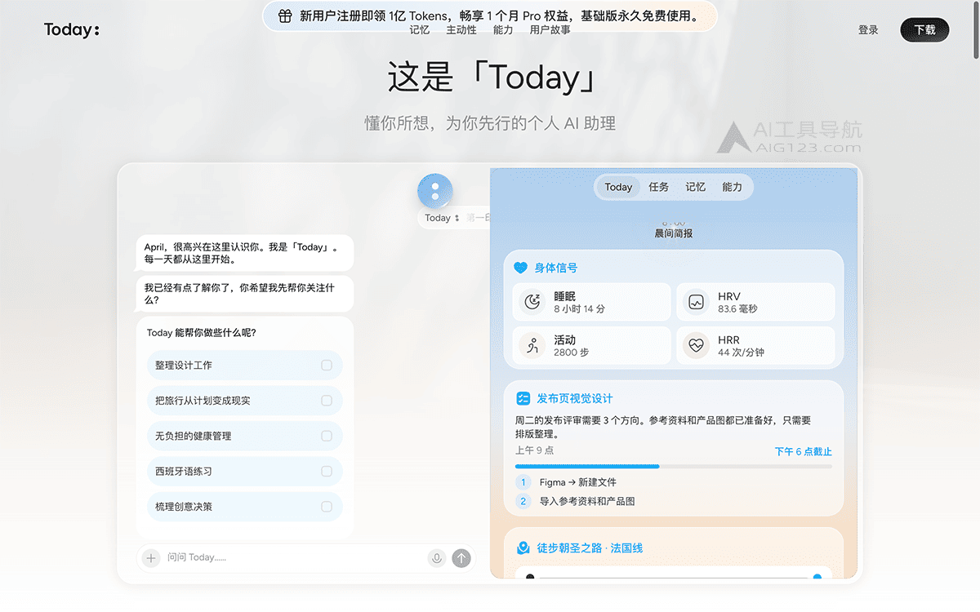Click the 上午 9 点 text

[535, 450]
